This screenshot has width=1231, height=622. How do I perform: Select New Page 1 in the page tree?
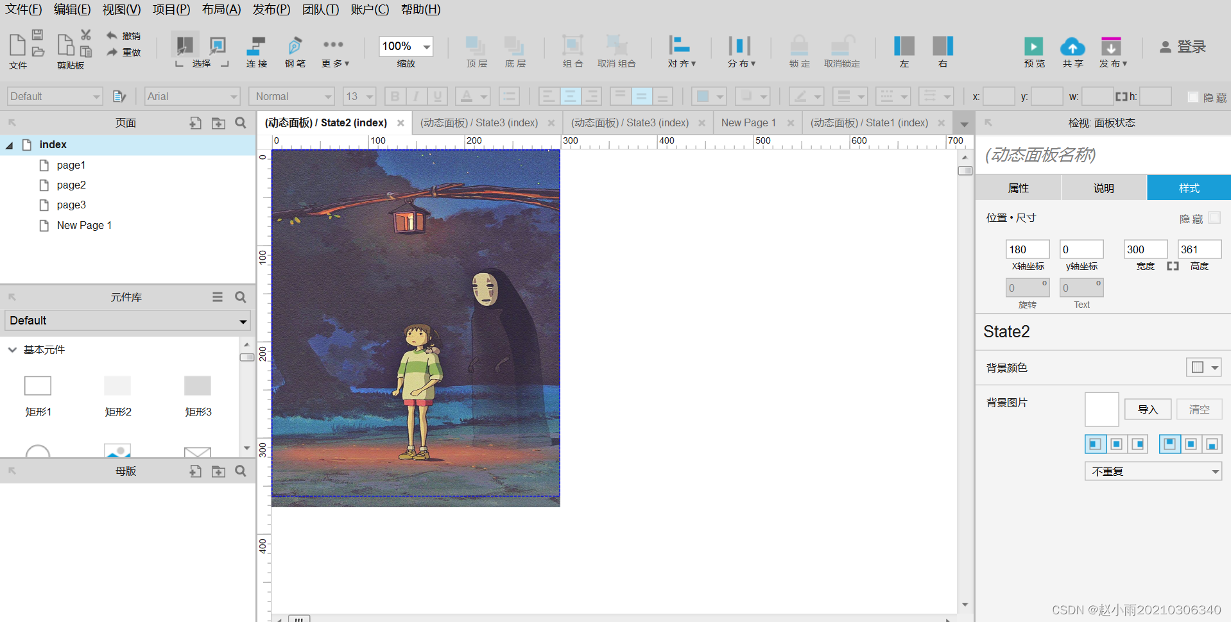pyautogui.click(x=84, y=226)
